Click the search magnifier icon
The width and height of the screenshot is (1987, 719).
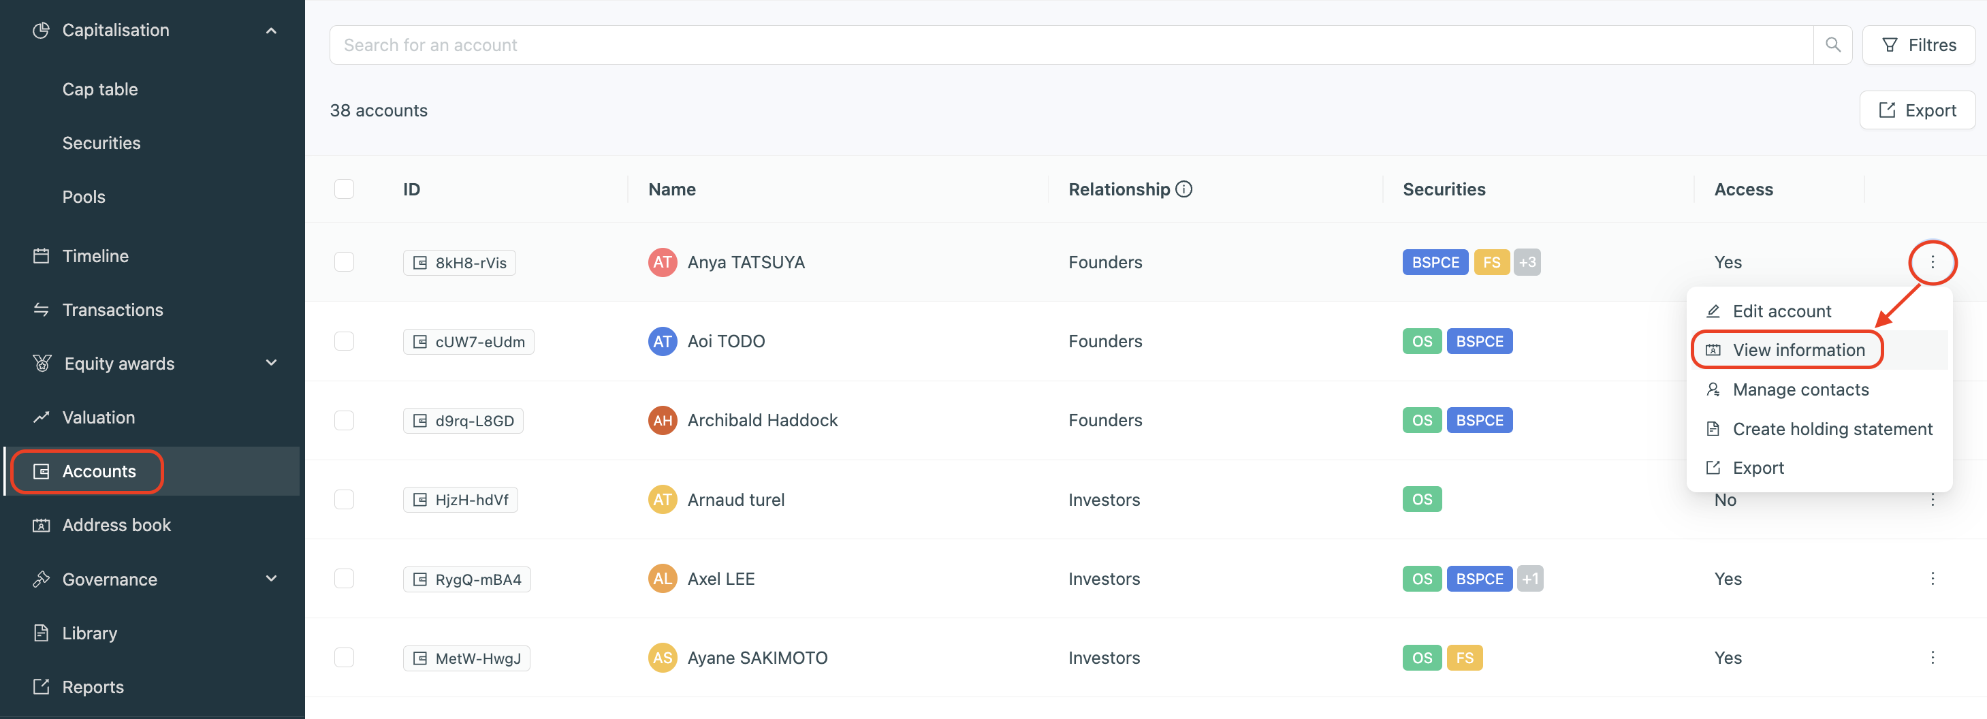(x=1832, y=45)
